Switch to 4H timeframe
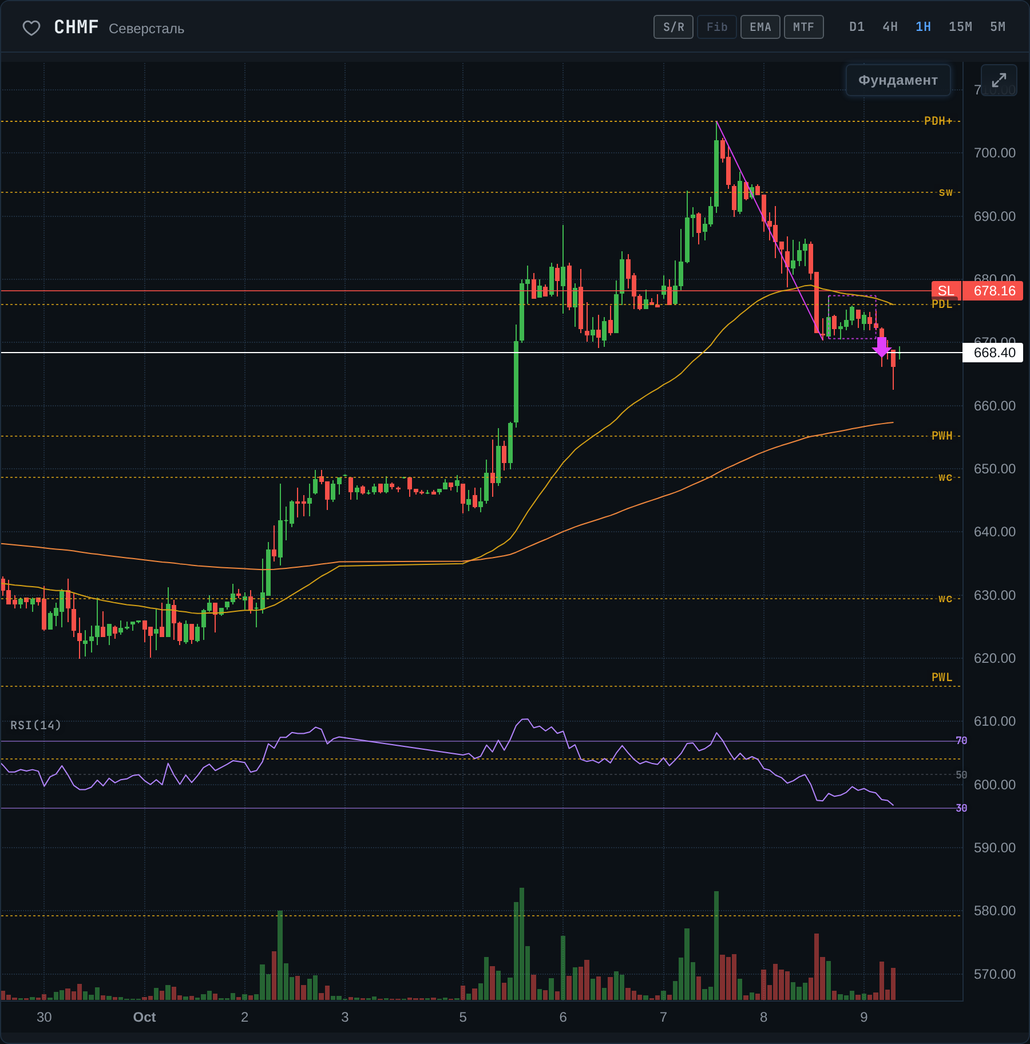1030x1044 pixels. coord(890,27)
